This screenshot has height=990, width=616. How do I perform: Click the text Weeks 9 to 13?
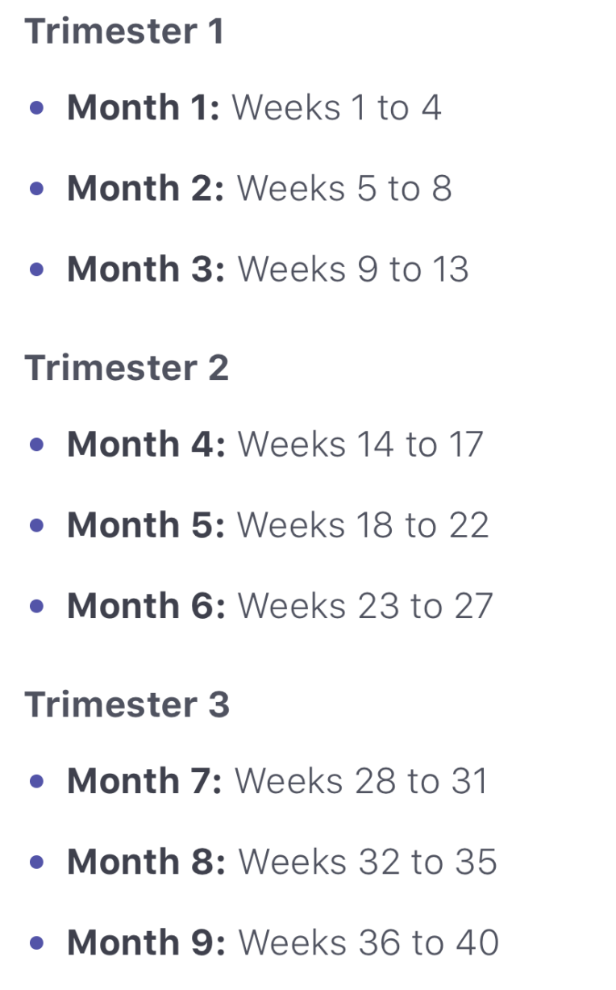[x=353, y=269]
